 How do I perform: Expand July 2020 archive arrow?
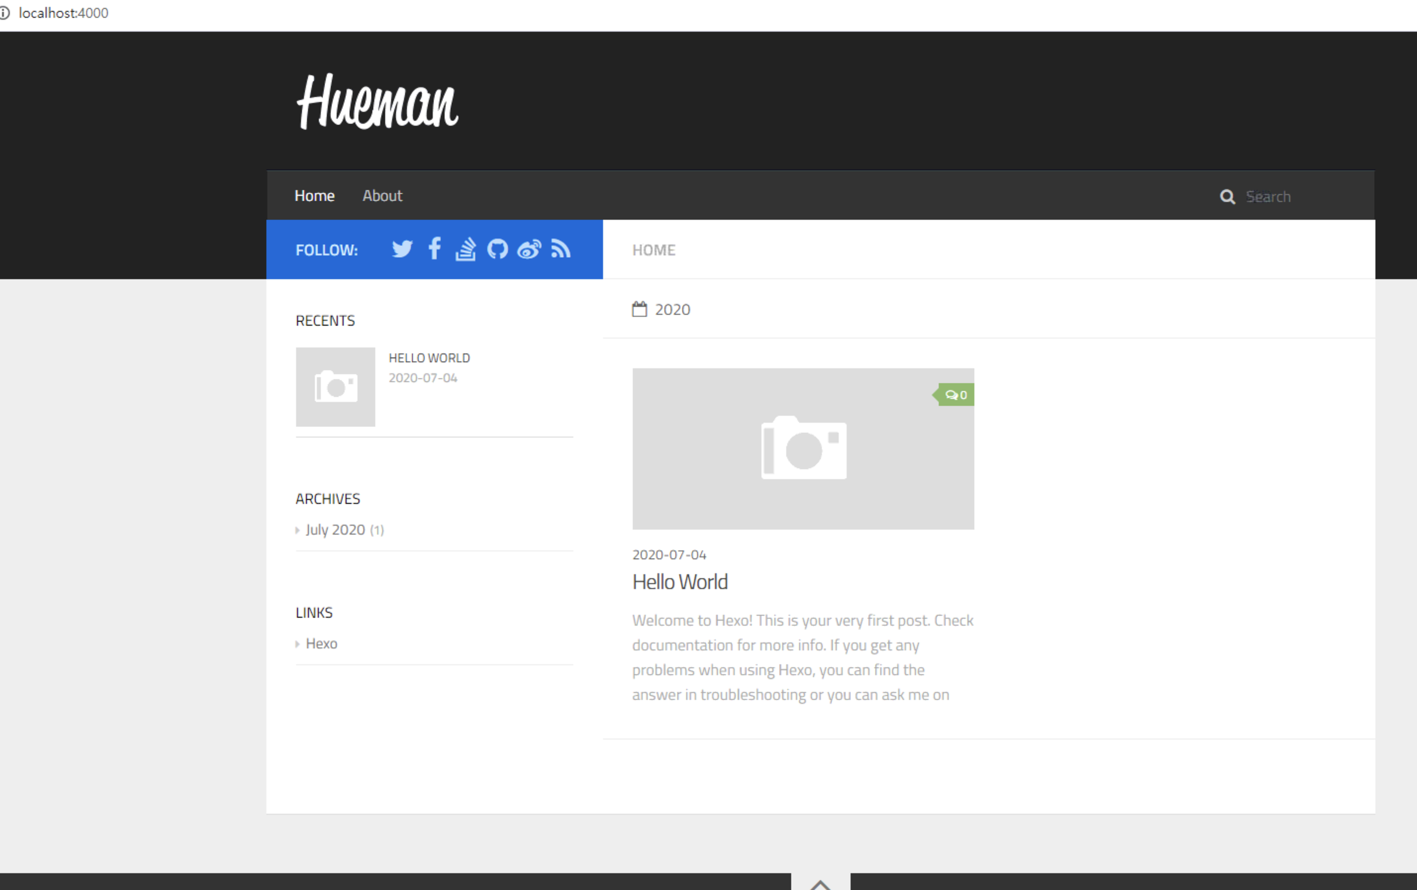[298, 530]
